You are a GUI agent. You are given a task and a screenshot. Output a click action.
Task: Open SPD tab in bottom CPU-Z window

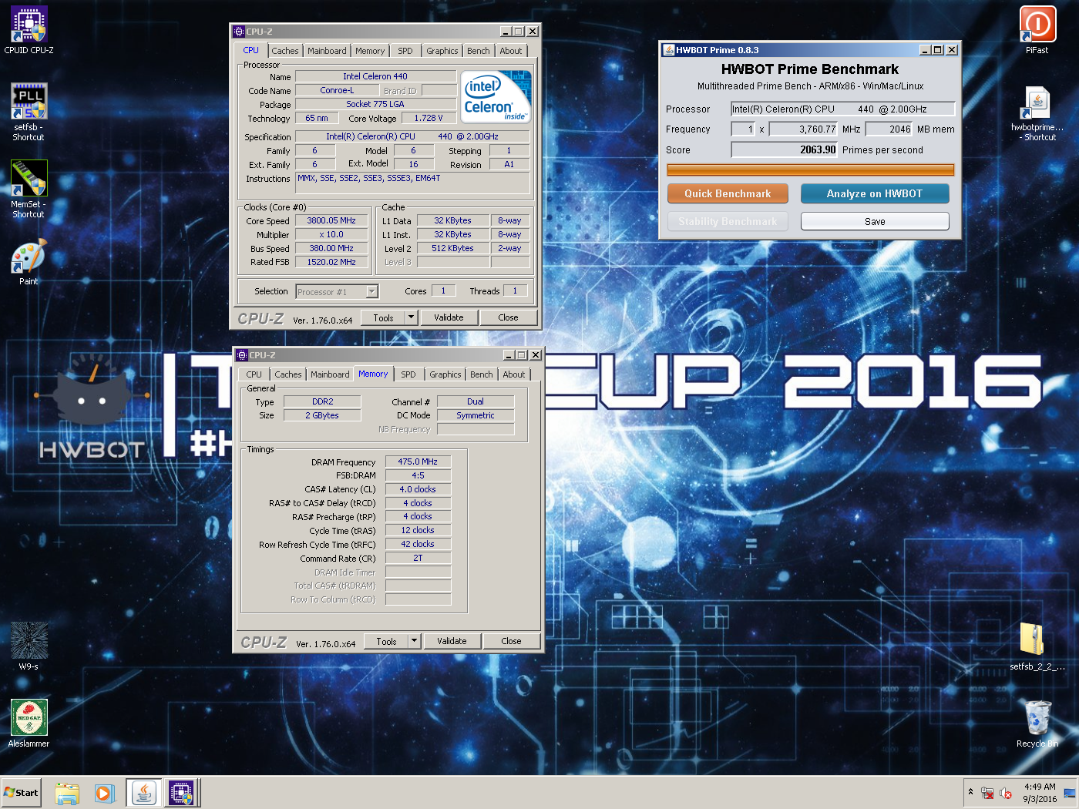[408, 374]
